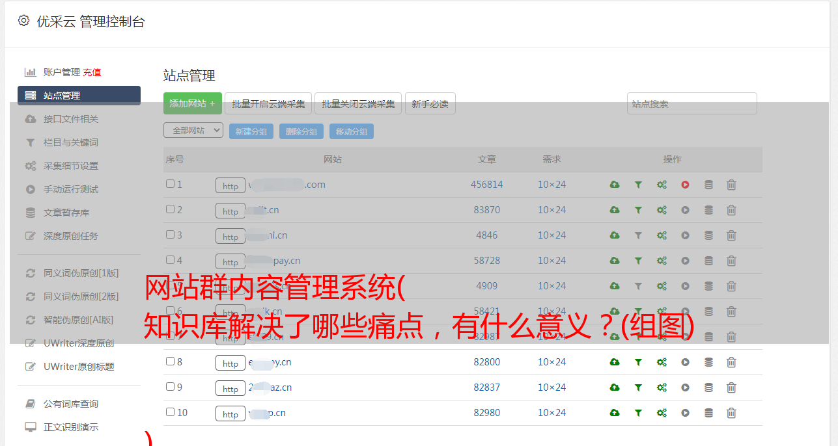Open 文章暂存库 in the sidebar
The image size is (838, 446).
point(66,213)
